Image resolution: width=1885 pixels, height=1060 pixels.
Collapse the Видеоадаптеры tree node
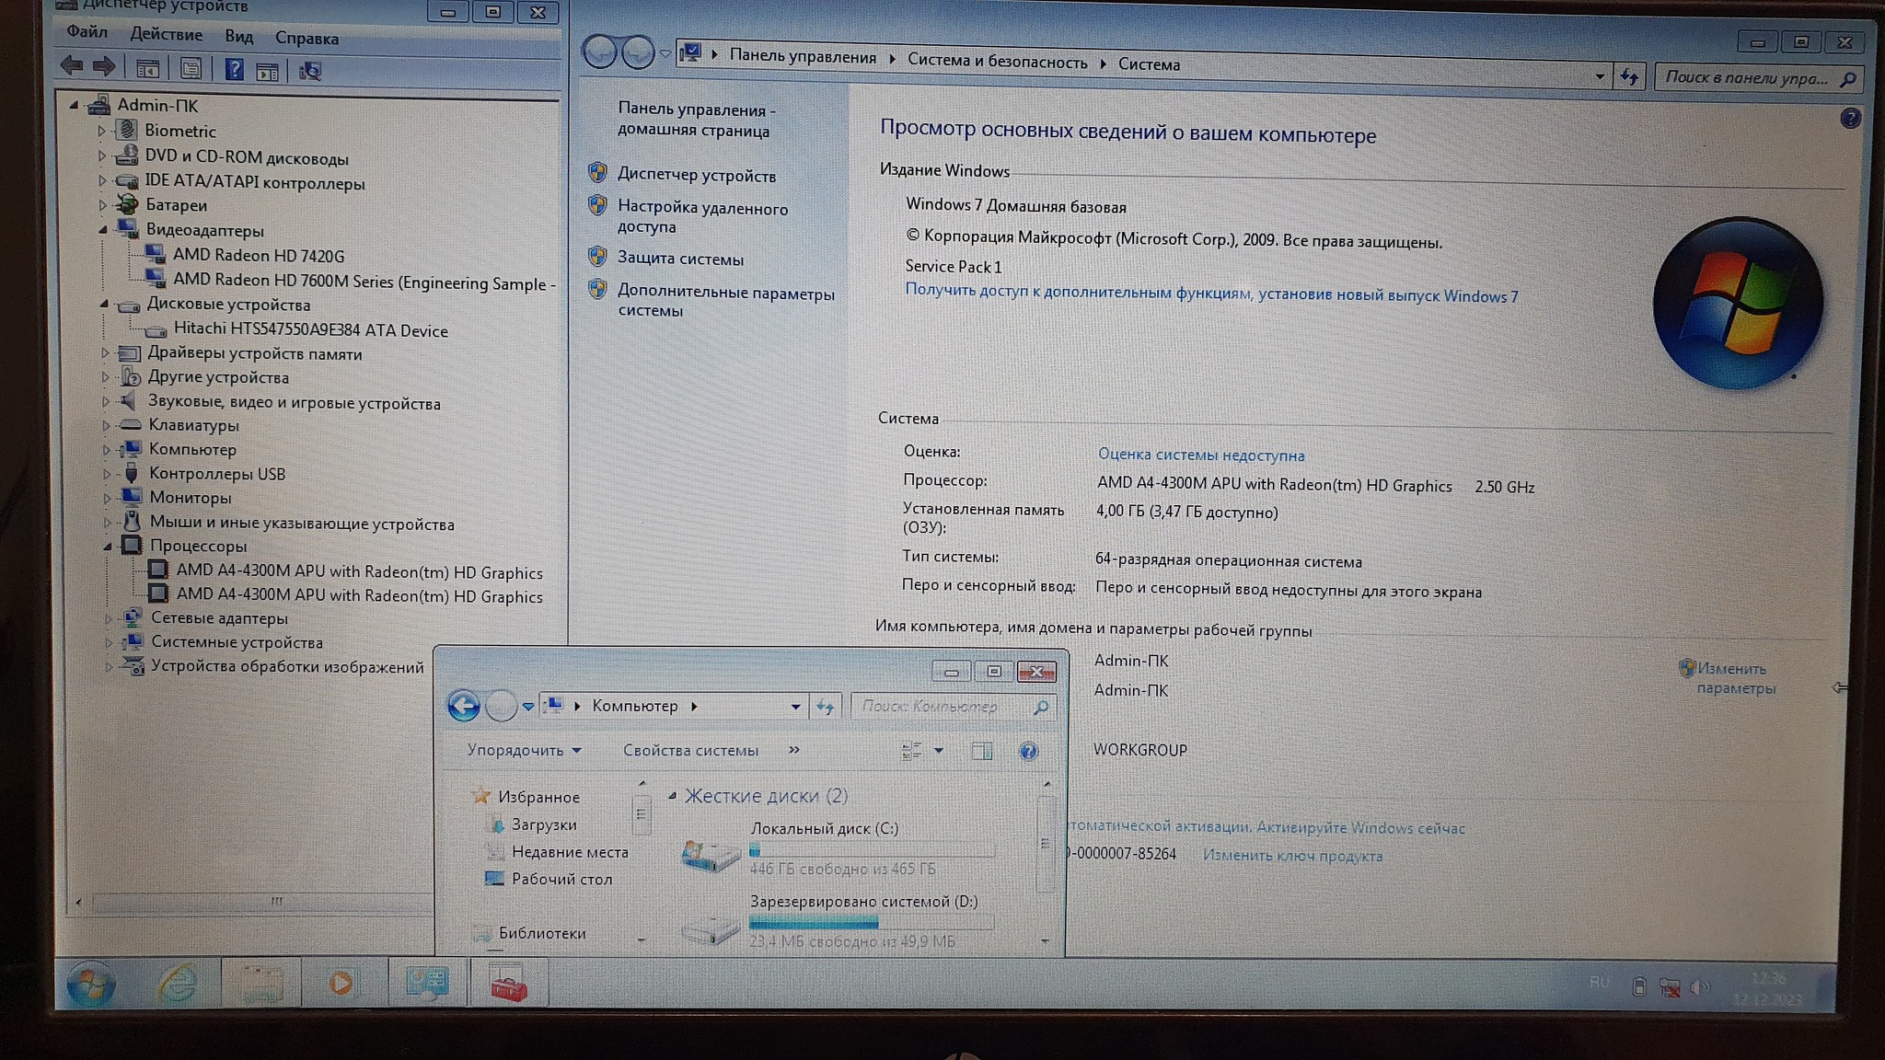(103, 230)
